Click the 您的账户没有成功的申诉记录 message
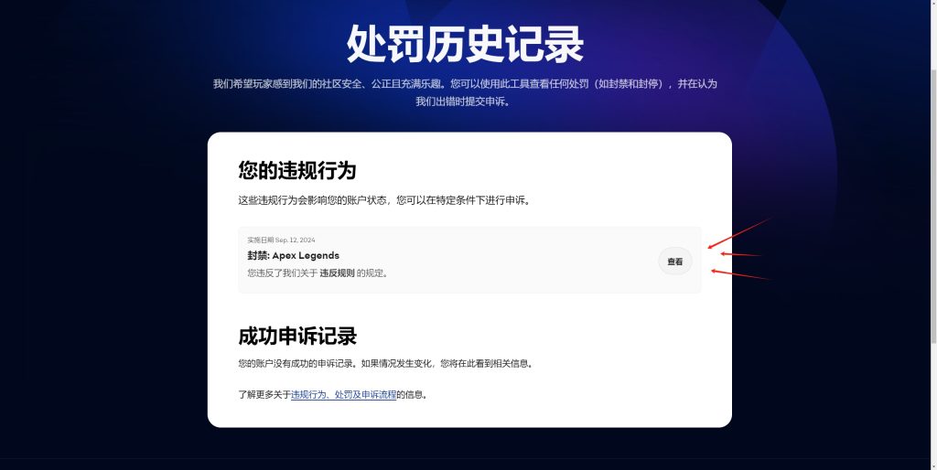 pos(385,363)
